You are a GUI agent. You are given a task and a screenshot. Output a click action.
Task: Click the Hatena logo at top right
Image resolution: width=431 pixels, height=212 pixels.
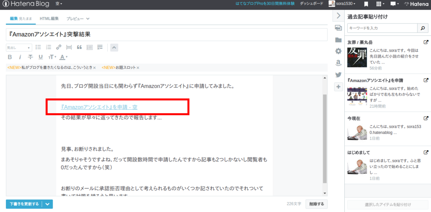pos(417,4)
